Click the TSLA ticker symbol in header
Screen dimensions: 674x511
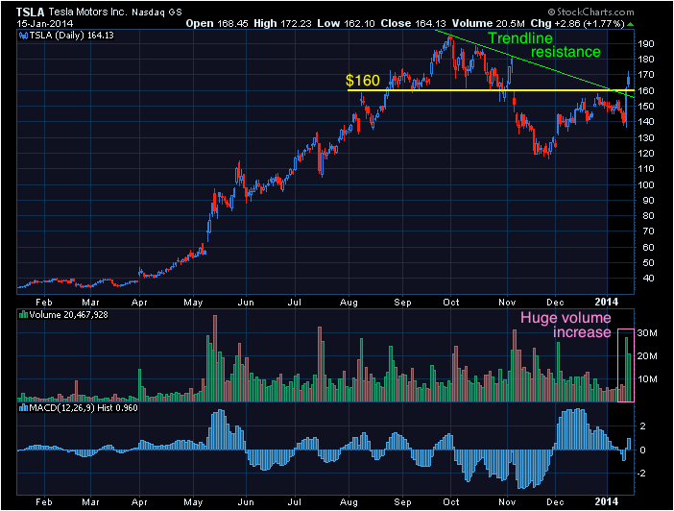click(x=31, y=12)
